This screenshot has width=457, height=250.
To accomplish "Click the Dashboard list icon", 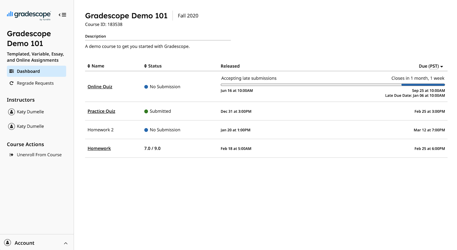I will click(11, 71).
